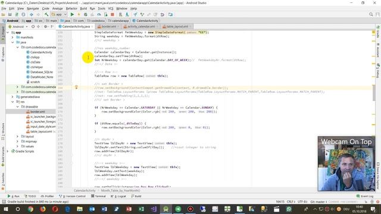
Task: Open WhatsApp from the taskbar
Action: tap(289, 209)
